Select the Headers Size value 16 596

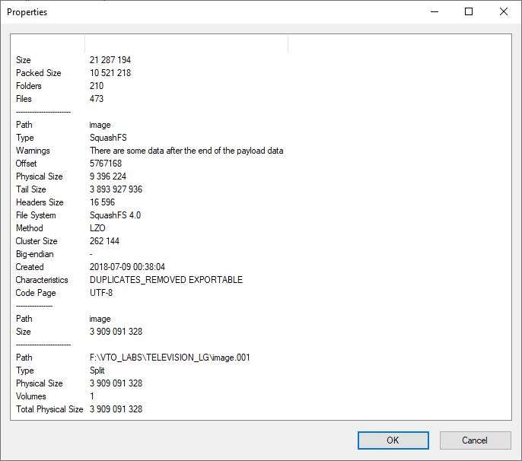pyautogui.click(x=103, y=202)
